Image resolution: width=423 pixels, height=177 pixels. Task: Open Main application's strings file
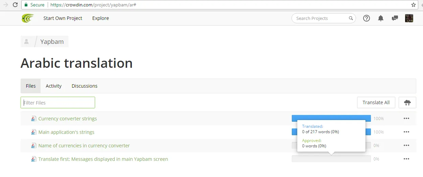(x=66, y=132)
